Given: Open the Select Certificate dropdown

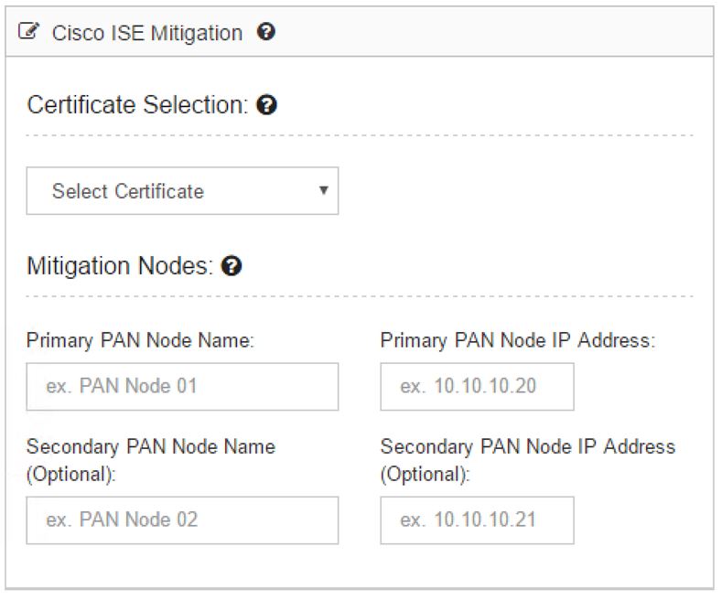Looking at the screenshot, I should point(182,191).
